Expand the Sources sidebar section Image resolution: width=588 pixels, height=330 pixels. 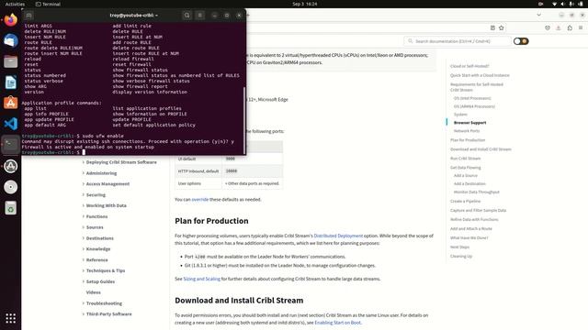(95, 227)
